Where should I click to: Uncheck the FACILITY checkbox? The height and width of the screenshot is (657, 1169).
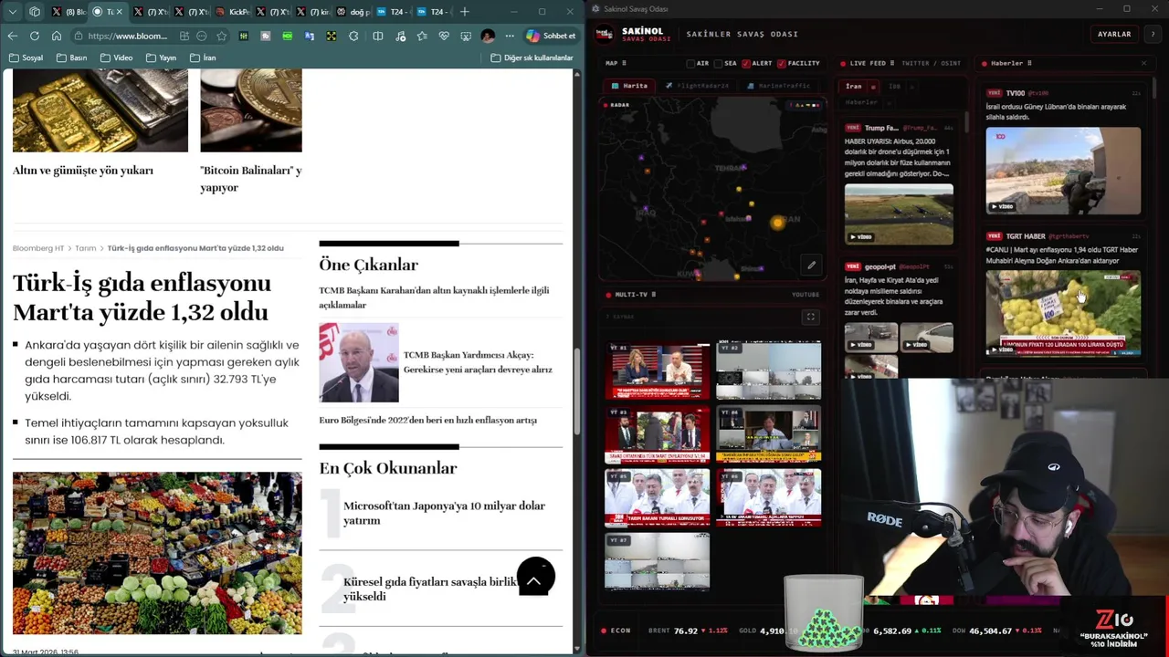point(782,63)
